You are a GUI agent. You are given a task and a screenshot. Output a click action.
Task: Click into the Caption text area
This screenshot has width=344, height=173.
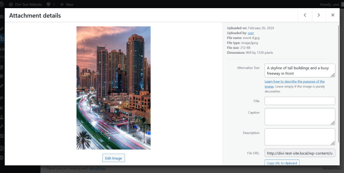coord(300,117)
